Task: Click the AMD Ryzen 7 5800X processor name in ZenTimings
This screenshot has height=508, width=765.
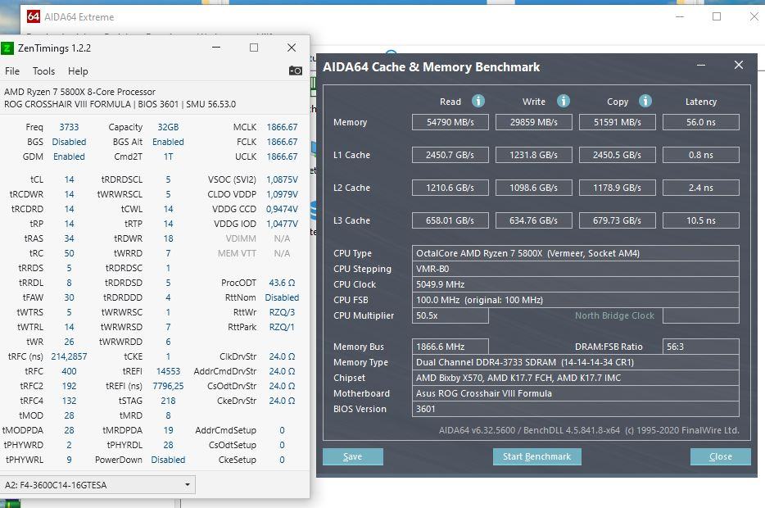Action: pos(79,92)
